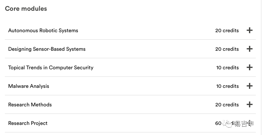
Task: Click the 60 credits label for Research Project
Action: (x=227, y=123)
